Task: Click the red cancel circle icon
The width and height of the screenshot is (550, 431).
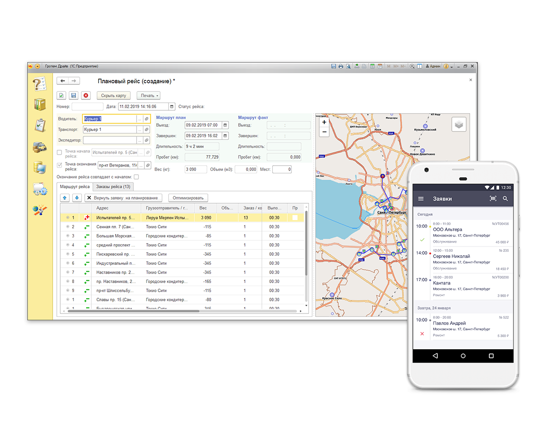Action: point(86,95)
